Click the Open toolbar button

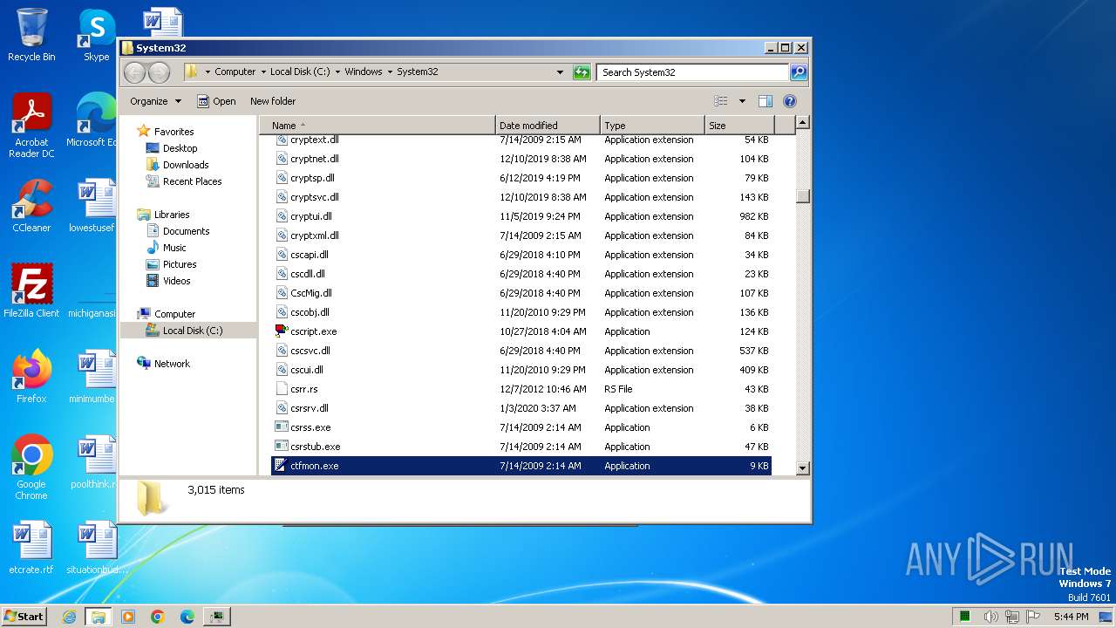[x=216, y=101]
